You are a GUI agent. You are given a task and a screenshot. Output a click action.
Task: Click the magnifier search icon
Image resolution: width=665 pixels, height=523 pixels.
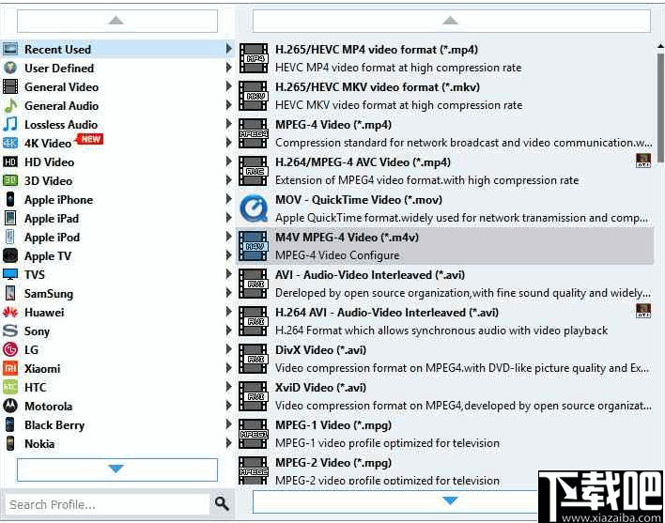(x=222, y=503)
